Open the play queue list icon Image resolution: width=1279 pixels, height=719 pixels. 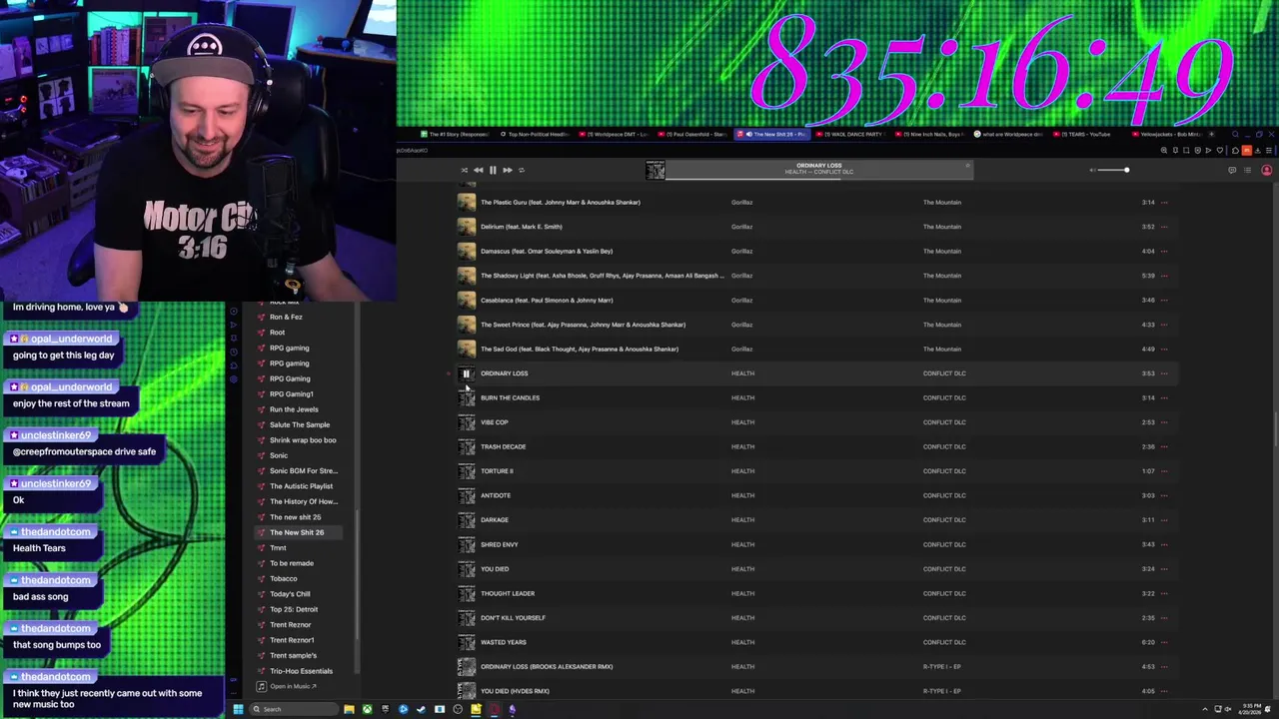(1247, 170)
